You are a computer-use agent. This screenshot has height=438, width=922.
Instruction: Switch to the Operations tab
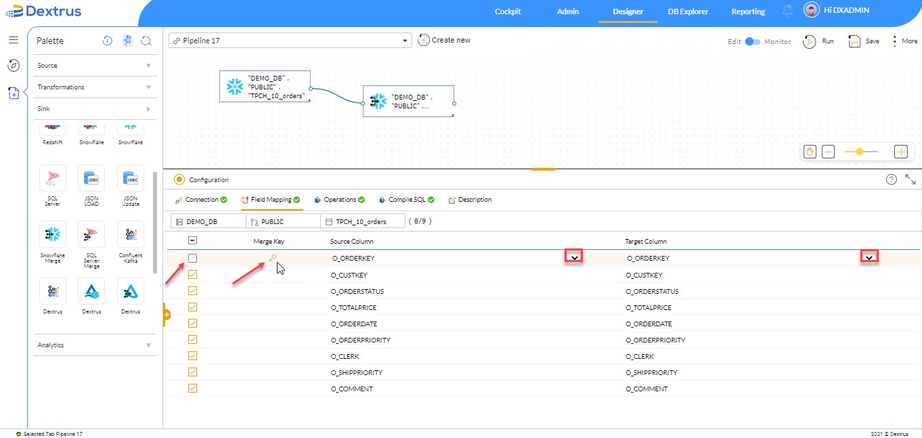pyautogui.click(x=340, y=200)
